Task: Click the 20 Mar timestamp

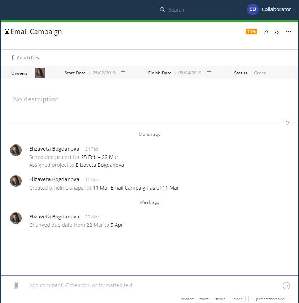Action: (x=92, y=217)
